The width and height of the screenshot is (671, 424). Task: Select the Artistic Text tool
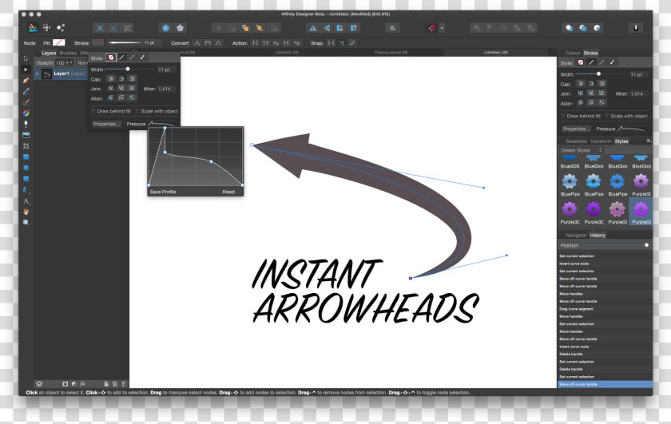[26, 200]
